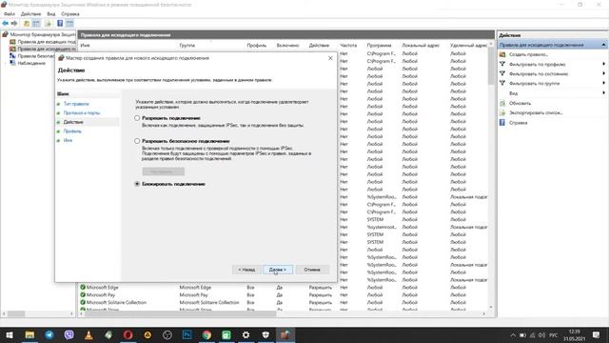This screenshot has height=343, width=609.
Task: Show hidden system tray icons chevron
Action: [513, 335]
